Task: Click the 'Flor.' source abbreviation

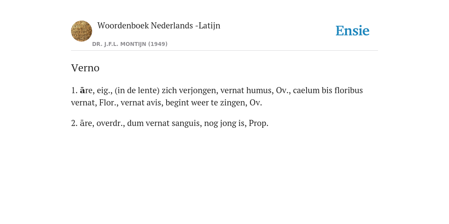Action: [109, 102]
